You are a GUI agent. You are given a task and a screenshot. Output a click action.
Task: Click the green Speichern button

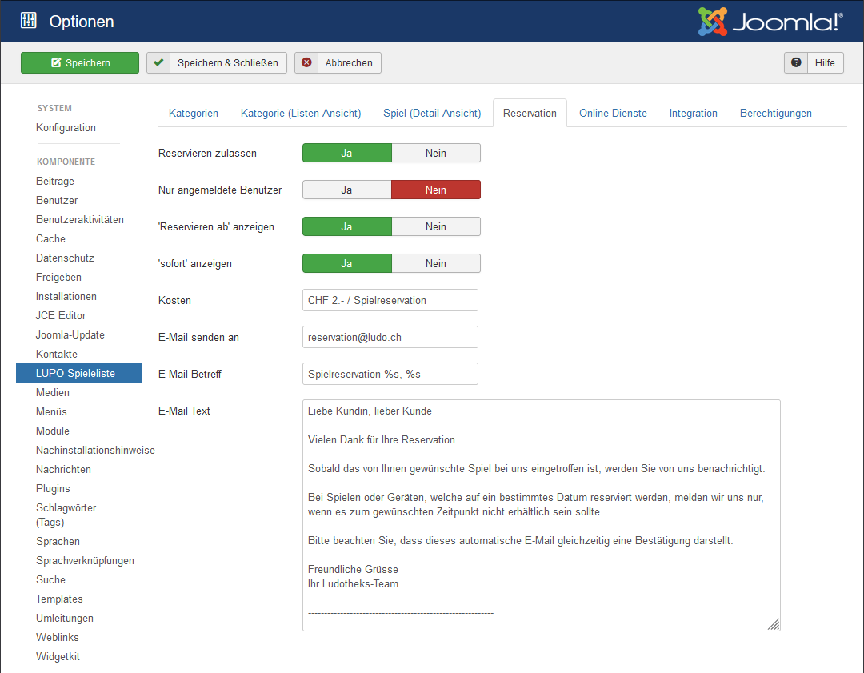[80, 63]
